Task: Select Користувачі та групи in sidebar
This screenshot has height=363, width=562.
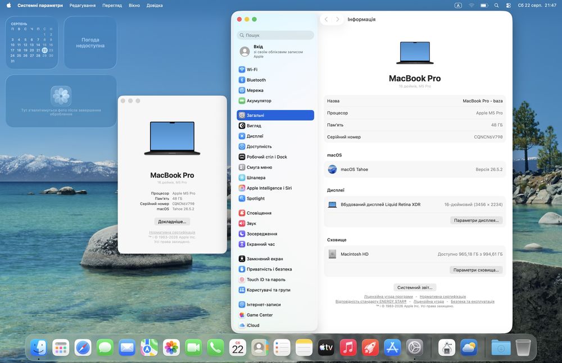Action: coord(275,290)
